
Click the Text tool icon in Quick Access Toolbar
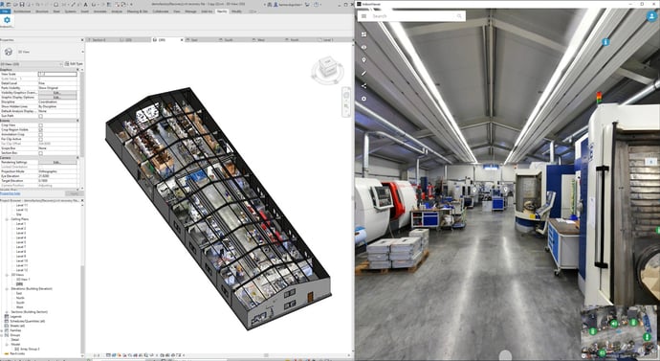point(86,4)
